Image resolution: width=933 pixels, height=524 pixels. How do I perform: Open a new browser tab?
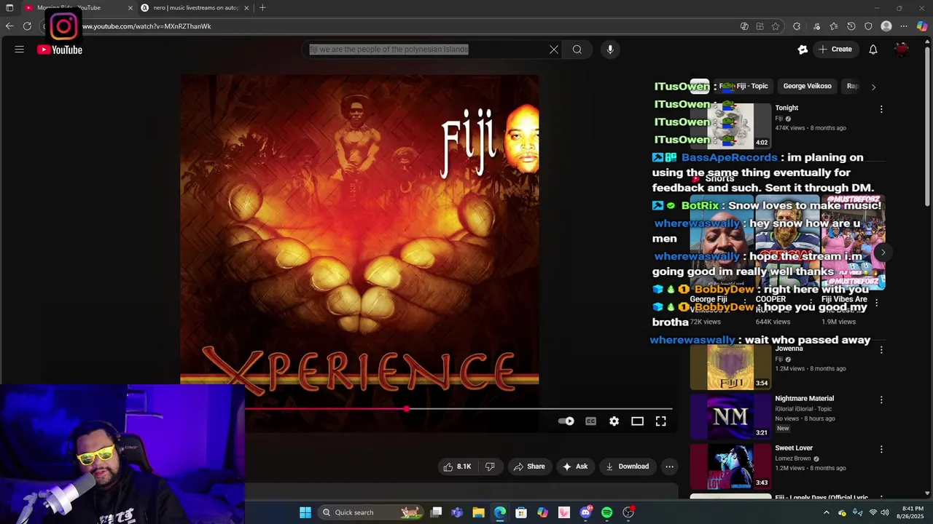pyautogui.click(x=262, y=8)
